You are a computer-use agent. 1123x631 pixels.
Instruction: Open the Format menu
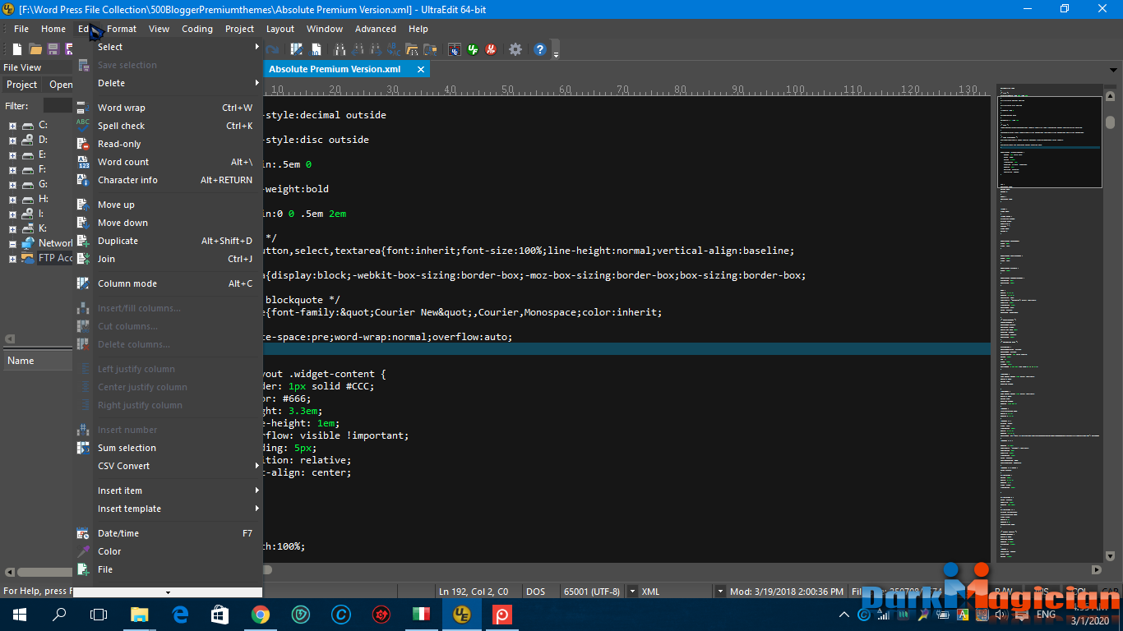pos(122,29)
